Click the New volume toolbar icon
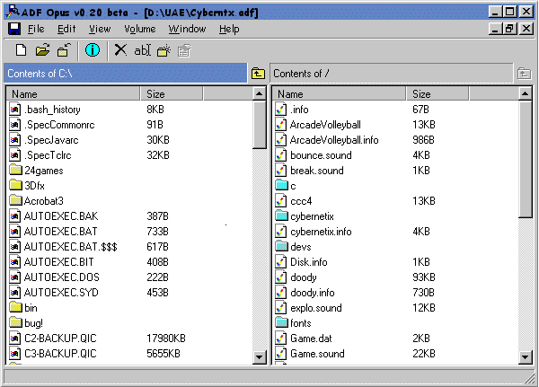 22,50
